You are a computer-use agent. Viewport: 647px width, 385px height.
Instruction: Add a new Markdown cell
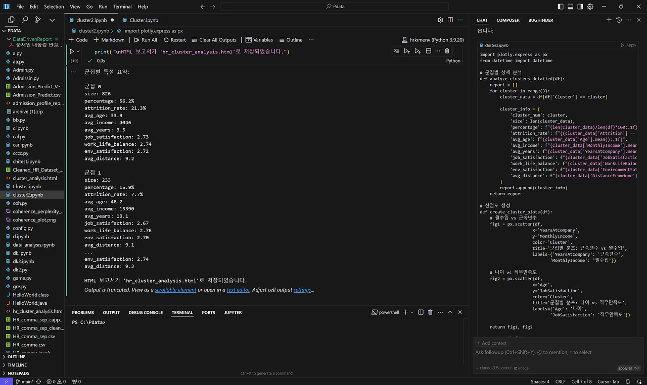point(109,40)
